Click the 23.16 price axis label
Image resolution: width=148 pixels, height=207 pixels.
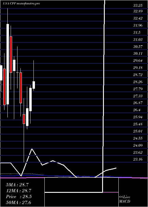[138, 159]
